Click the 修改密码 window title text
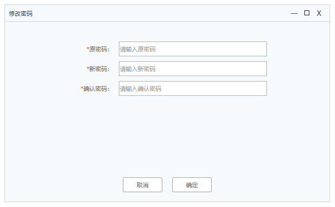 [21, 14]
